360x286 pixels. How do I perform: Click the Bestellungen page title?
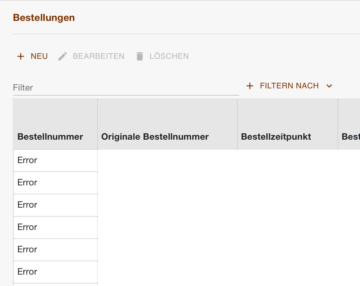coord(44,17)
